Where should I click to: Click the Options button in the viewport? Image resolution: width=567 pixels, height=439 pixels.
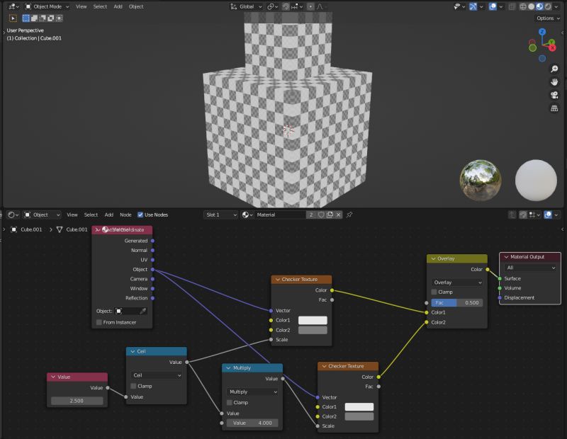pos(547,18)
